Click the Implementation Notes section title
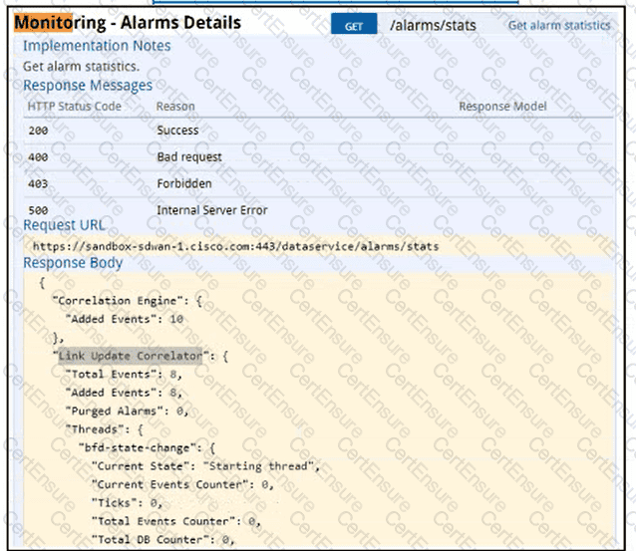Viewport: 636px width, 551px height. [96, 46]
